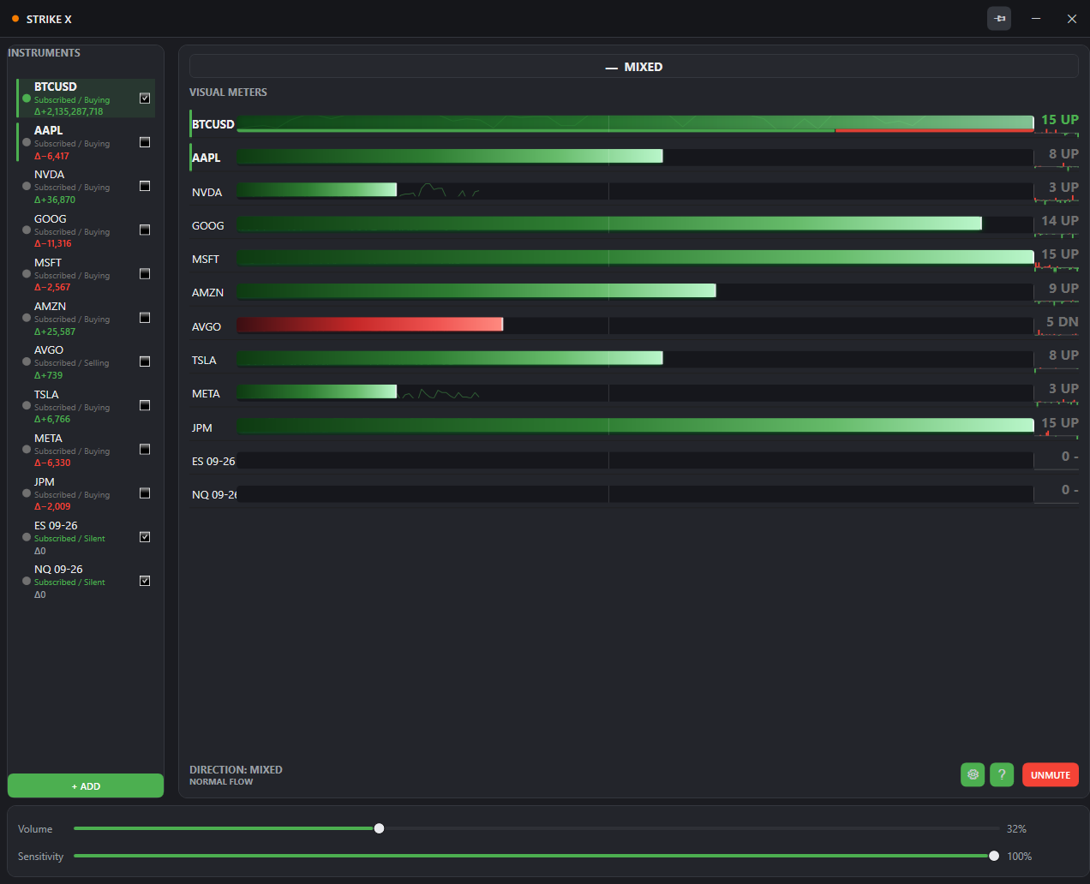Image resolution: width=1090 pixels, height=884 pixels.
Task: Enable the AVGO instrument checkbox
Action: (145, 361)
